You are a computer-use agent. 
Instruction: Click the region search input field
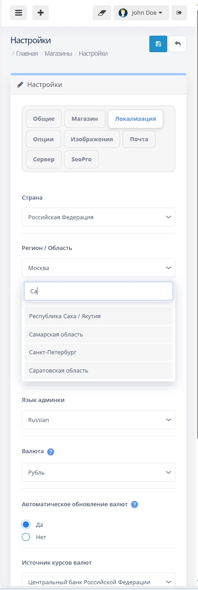point(99,291)
